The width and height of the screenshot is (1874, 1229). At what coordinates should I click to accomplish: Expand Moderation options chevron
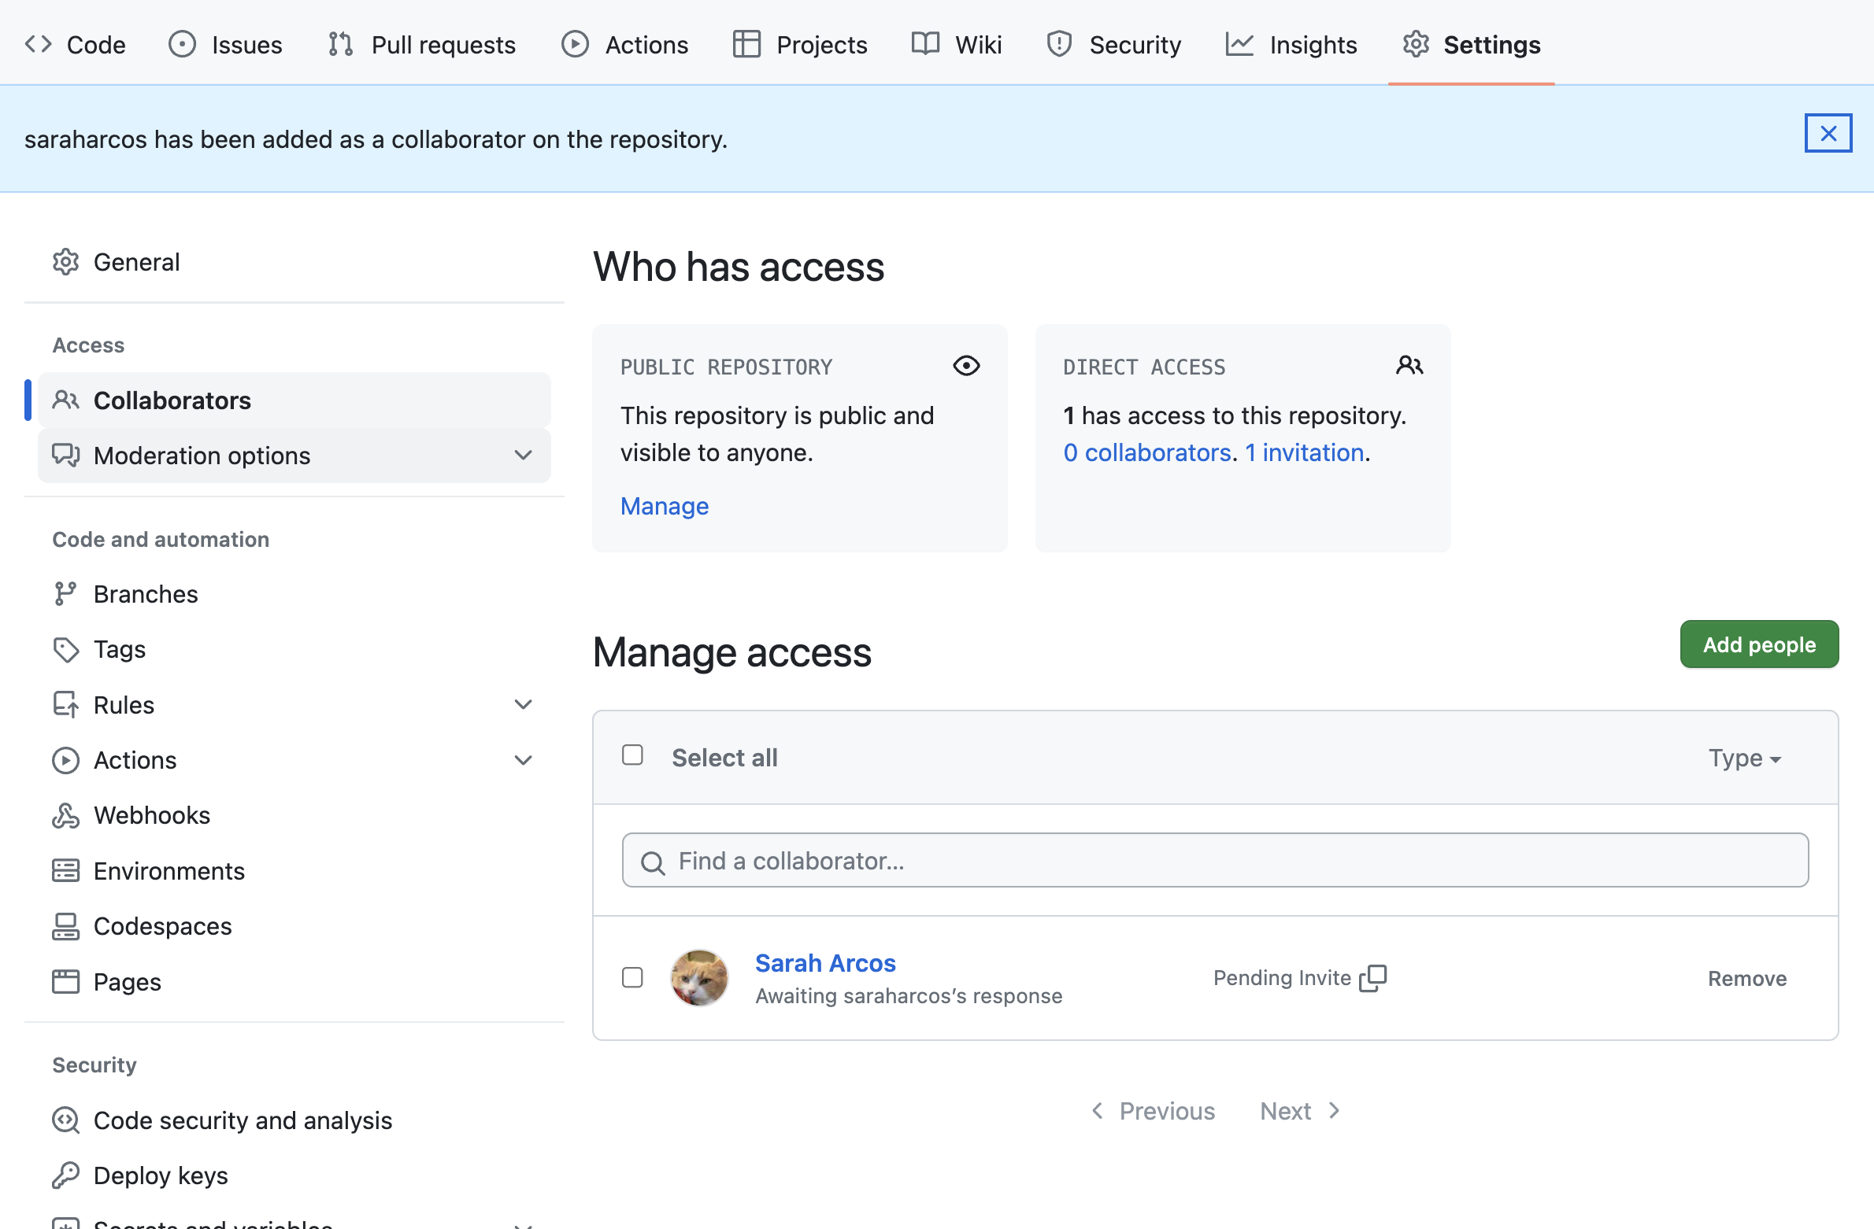[x=524, y=456]
